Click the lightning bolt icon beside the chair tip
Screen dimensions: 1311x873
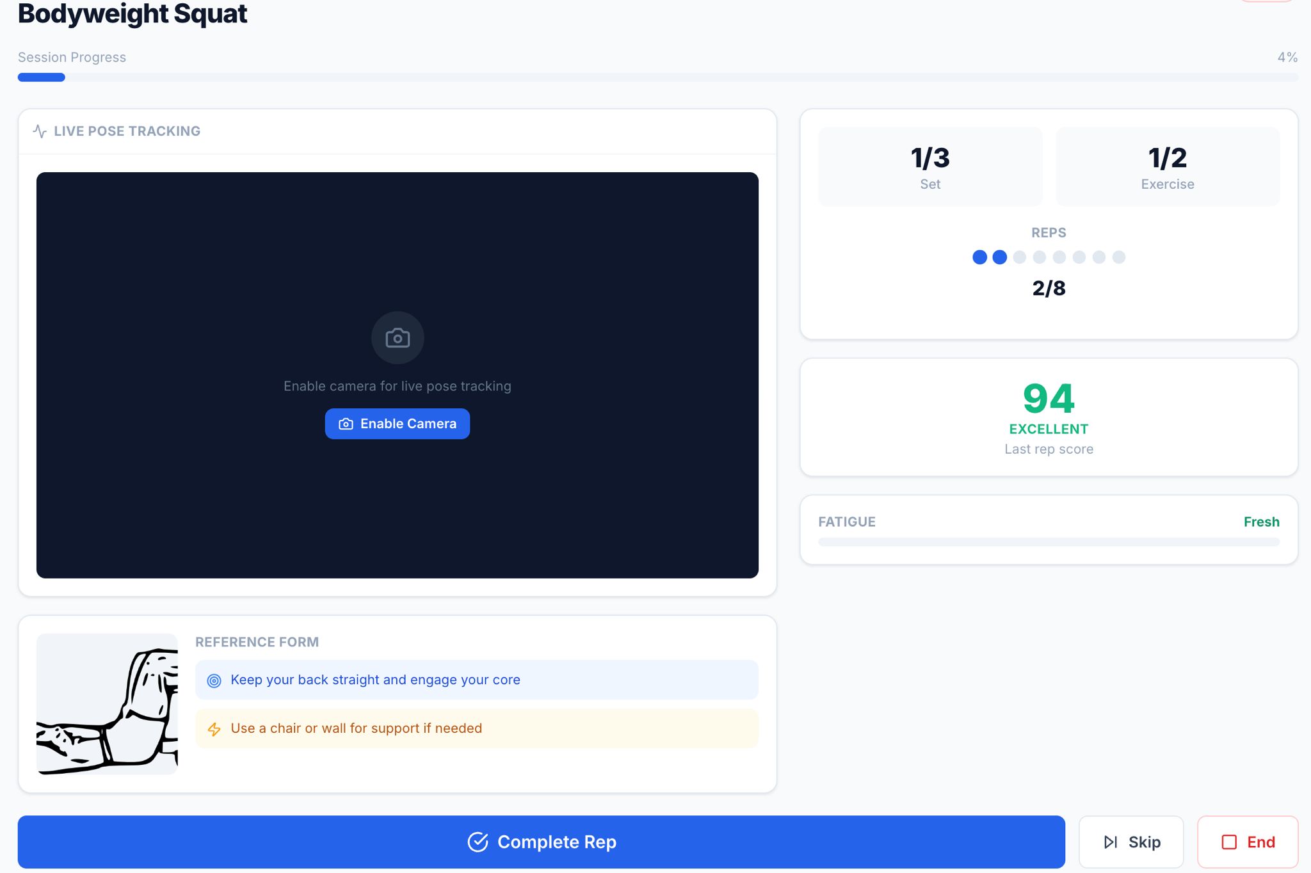pyautogui.click(x=214, y=729)
